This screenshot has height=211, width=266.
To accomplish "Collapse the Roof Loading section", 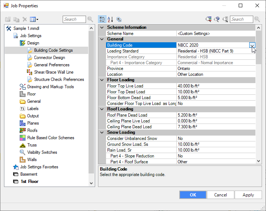I will pos(102,109).
